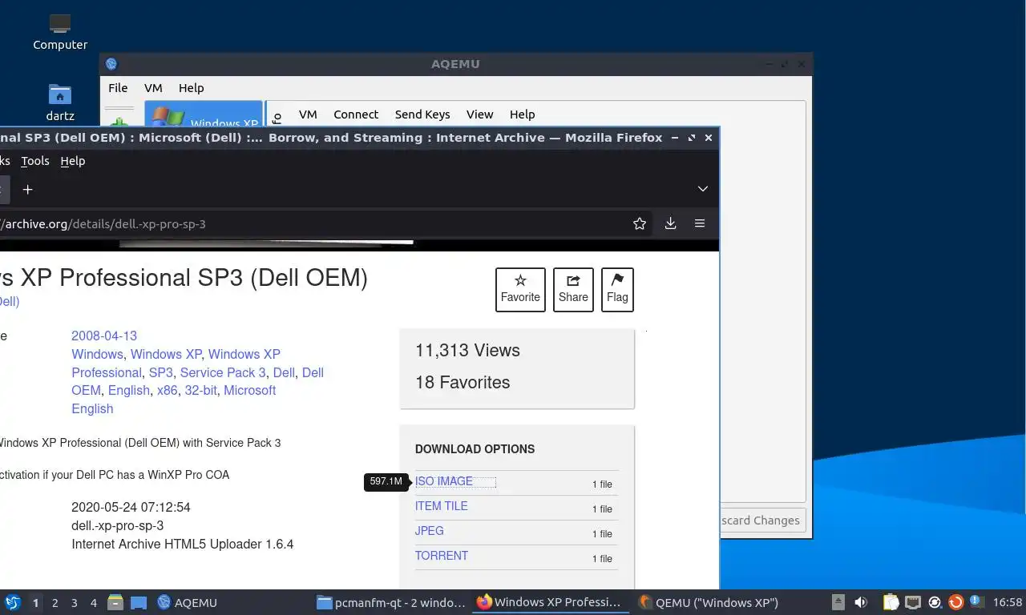Switch to the Firefox Windows XP taskbar entry
Screen dimensions: 1026x615
pos(550,602)
